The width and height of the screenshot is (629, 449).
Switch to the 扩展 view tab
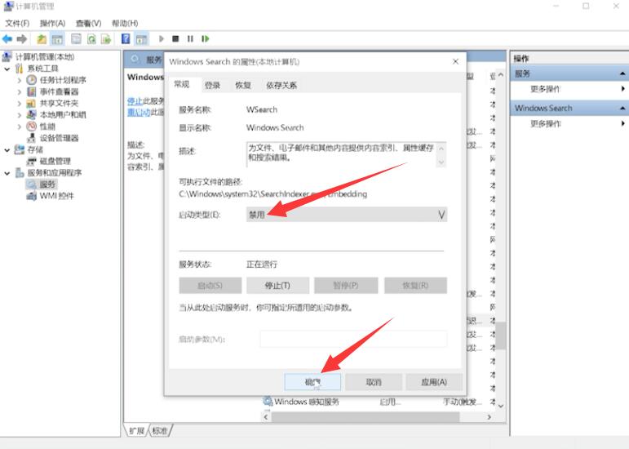tap(137, 430)
